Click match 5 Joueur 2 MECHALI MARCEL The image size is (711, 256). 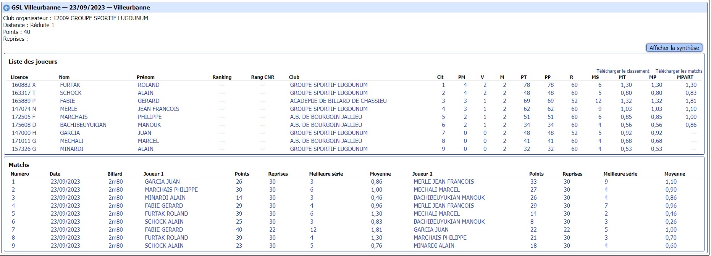click(436, 214)
